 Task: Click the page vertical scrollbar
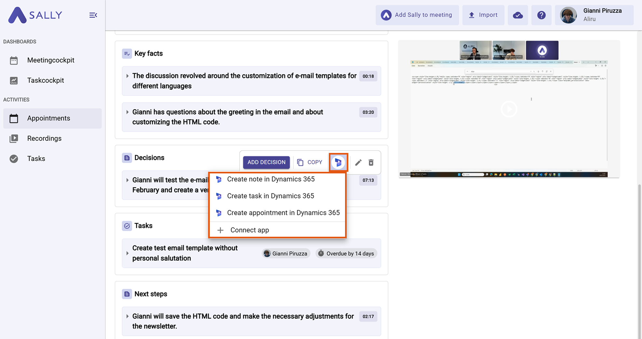pyautogui.click(x=639, y=261)
